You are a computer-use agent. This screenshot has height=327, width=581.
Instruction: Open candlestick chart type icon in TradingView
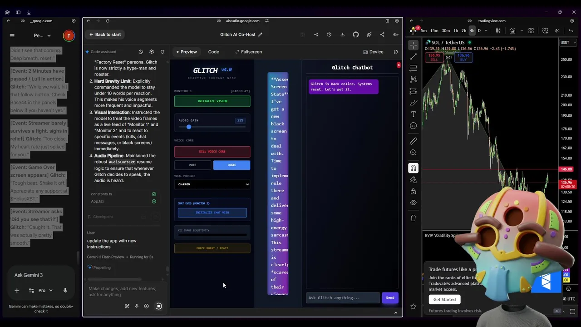point(498,30)
